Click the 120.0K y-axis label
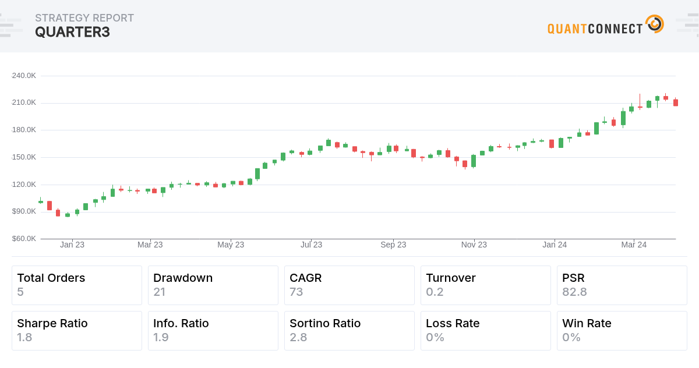 pos(24,185)
